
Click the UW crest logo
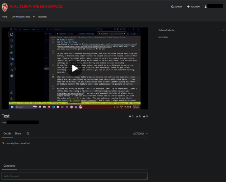(x=5, y=7)
